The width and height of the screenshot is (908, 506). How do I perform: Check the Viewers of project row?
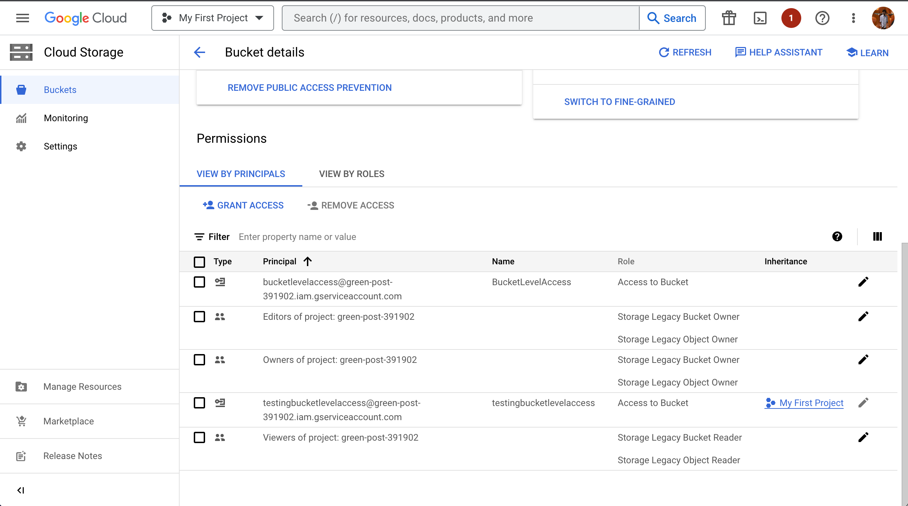pos(199,437)
